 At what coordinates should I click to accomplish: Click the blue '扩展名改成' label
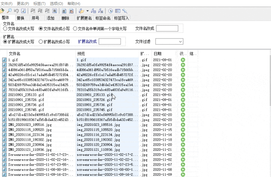(87, 41)
